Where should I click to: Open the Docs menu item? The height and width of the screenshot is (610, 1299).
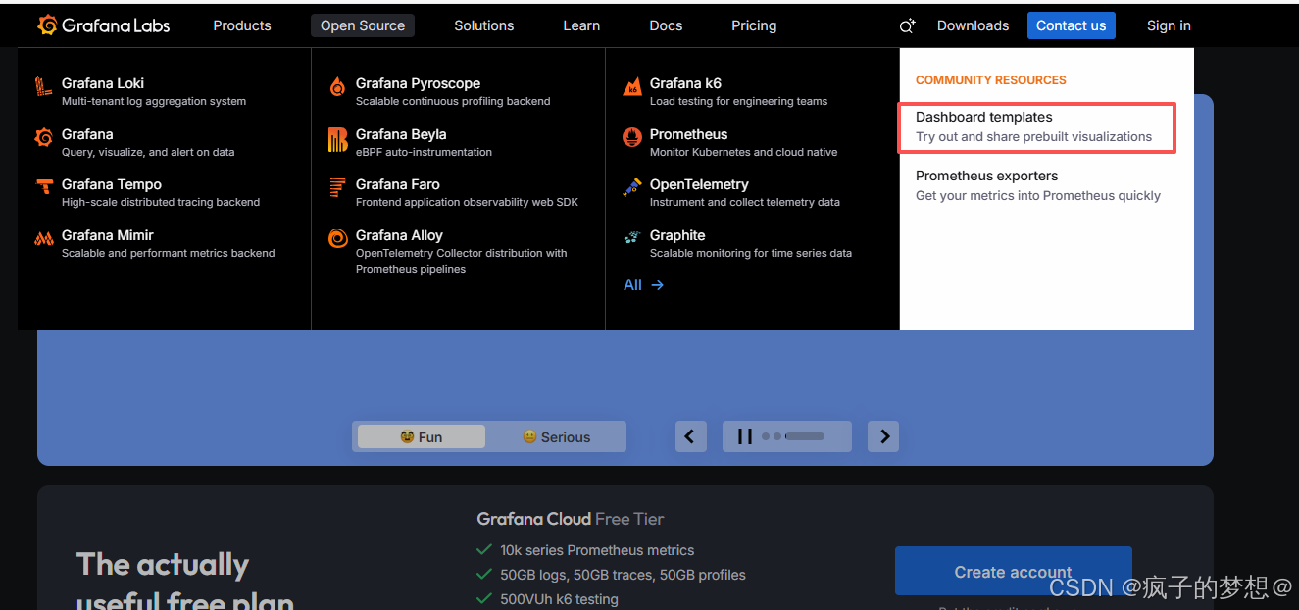(666, 25)
